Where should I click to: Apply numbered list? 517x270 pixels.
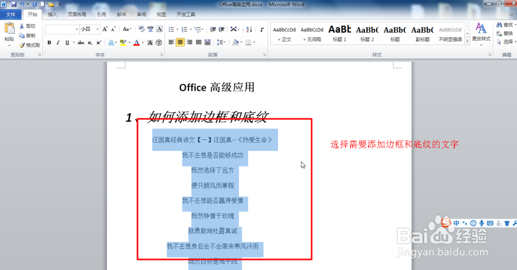pyautogui.click(x=185, y=29)
